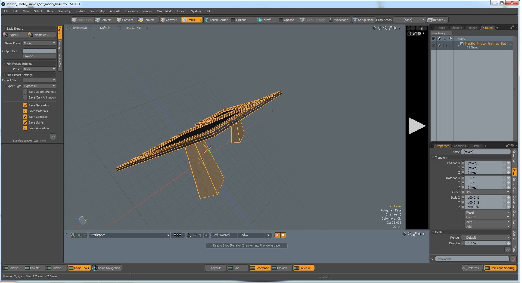
Task: Open the Freeze transform dropdown
Action: 488,217
